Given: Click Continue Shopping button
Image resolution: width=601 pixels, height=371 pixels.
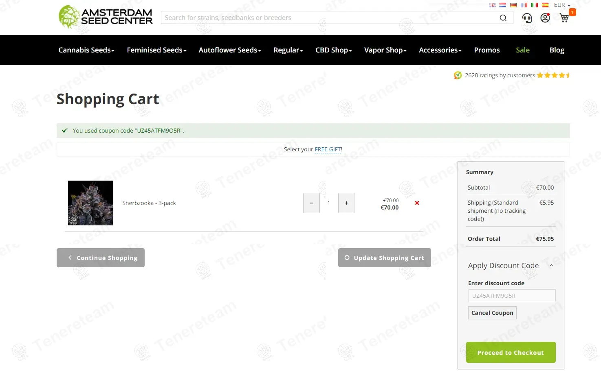Looking at the screenshot, I should click(x=101, y=258).
